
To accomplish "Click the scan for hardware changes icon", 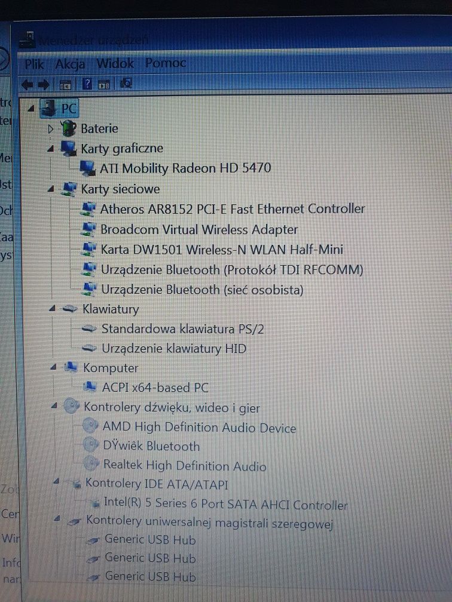I will coord(126,83).
